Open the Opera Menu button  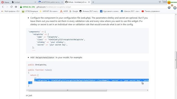(5, 2)
